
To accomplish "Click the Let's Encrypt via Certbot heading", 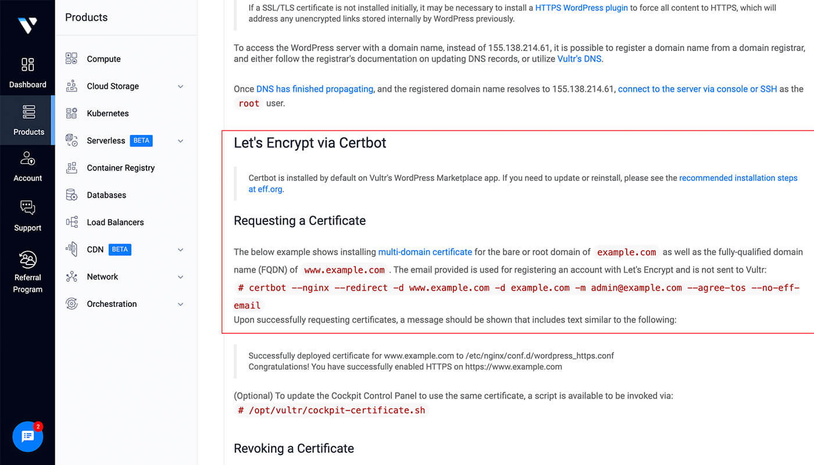I will (310, 143).
